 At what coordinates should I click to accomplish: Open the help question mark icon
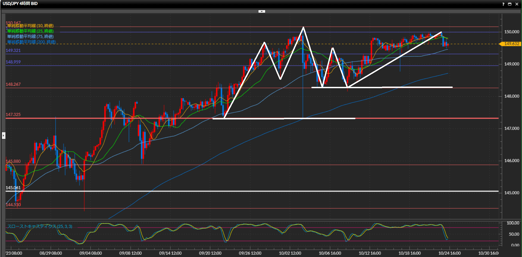tap(503, 4)
